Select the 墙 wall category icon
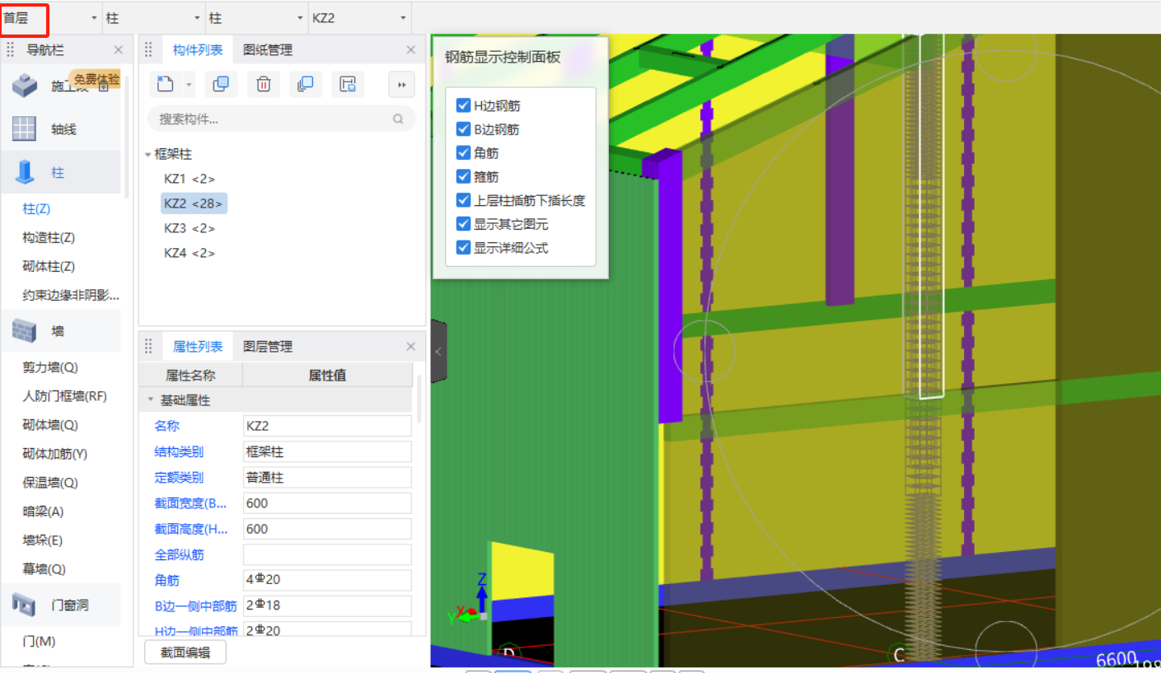The height and width of the screenshot is (673, 1161). click(24, 330)
